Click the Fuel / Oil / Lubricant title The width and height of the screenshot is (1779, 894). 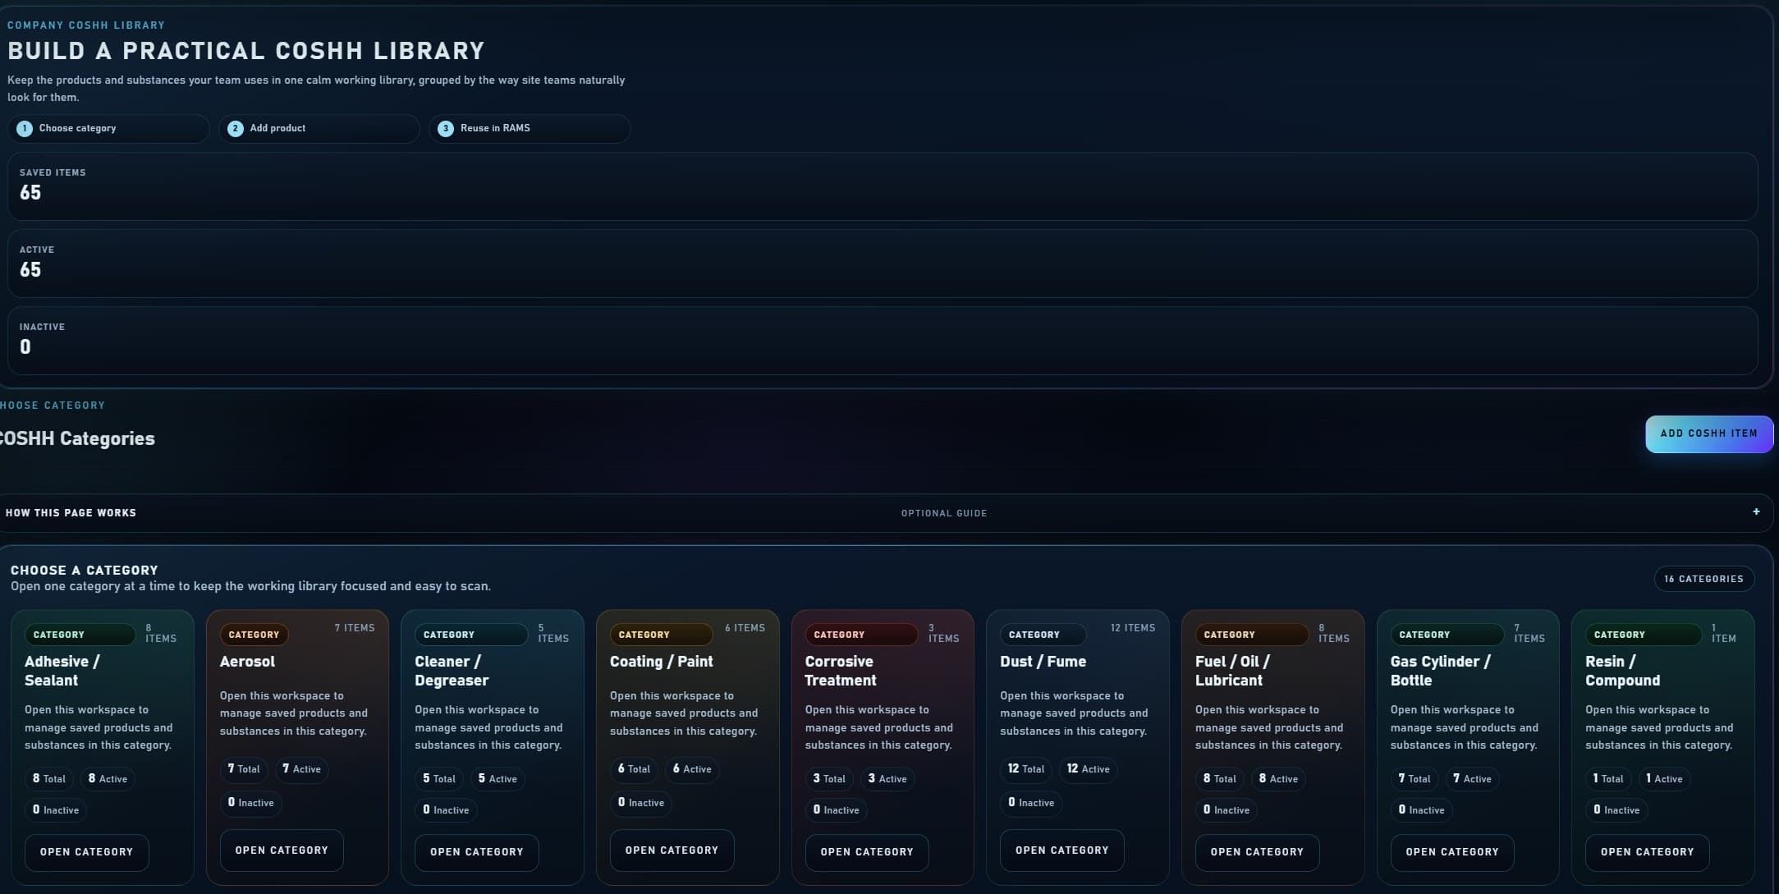point(1232,671)
